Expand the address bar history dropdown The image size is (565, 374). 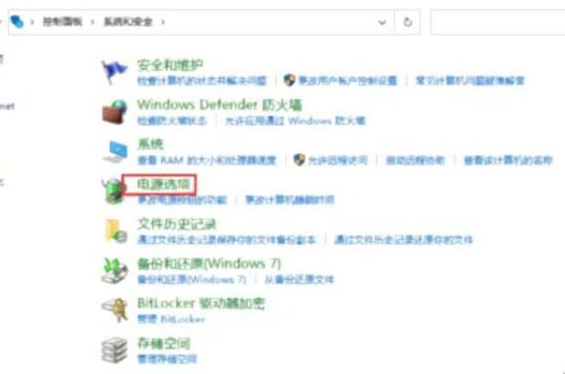tap(382, 23)
